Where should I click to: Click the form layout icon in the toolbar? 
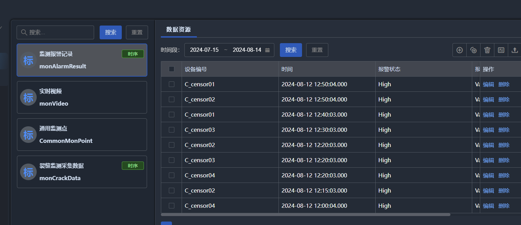[x=501, y=50]
